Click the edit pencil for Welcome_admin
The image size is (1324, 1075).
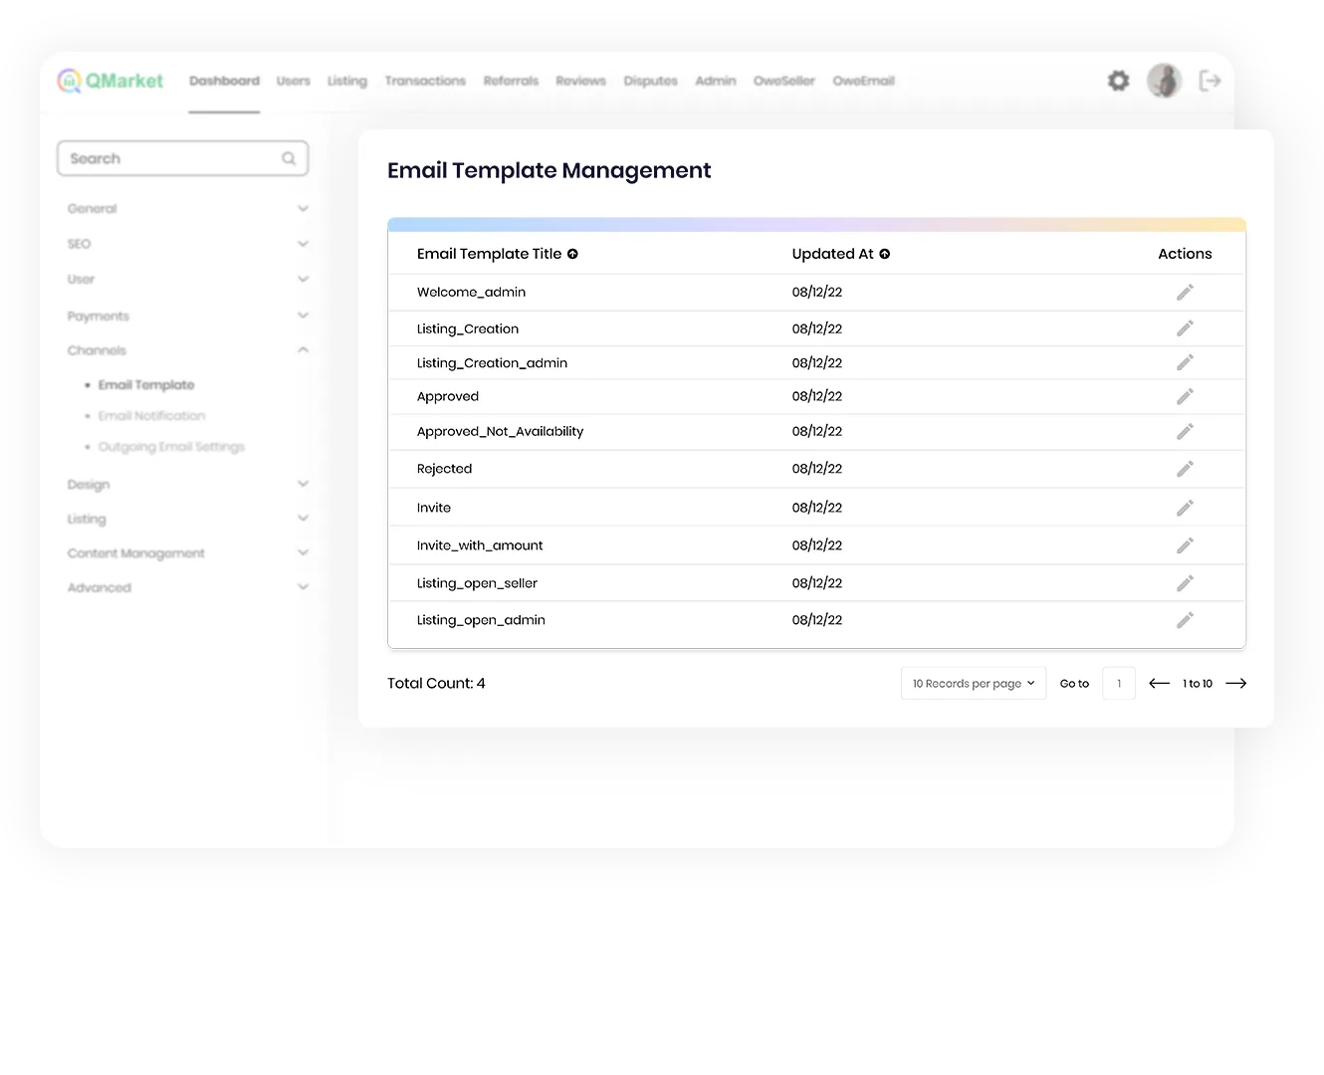click(1185, 292)
